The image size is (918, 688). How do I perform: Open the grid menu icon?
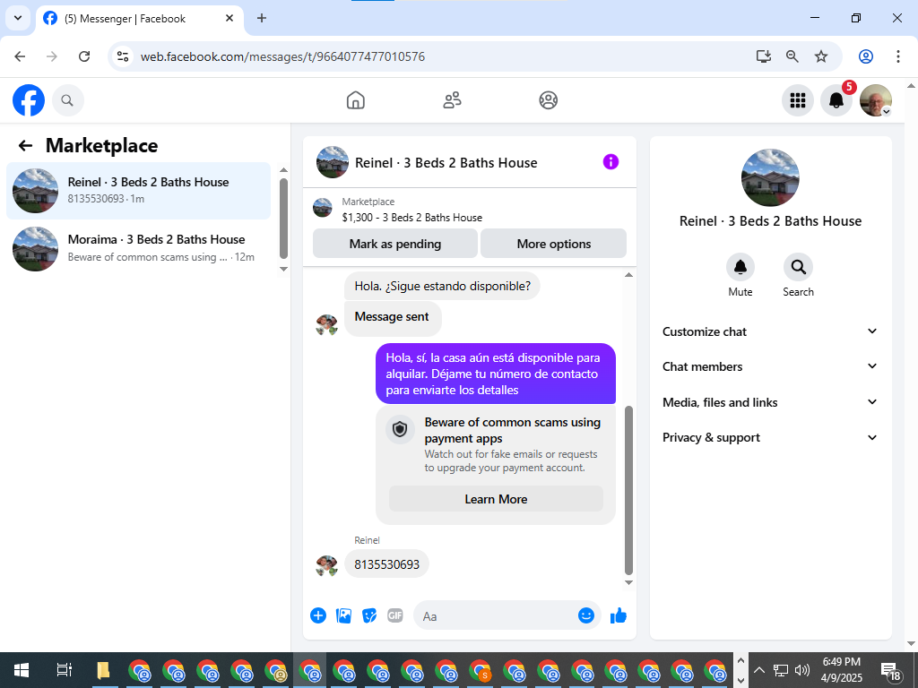797,100
